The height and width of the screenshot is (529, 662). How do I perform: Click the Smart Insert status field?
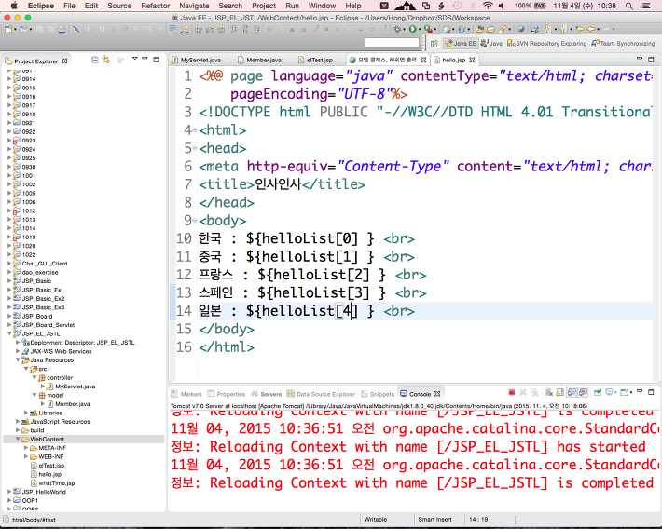coord(434,520)
